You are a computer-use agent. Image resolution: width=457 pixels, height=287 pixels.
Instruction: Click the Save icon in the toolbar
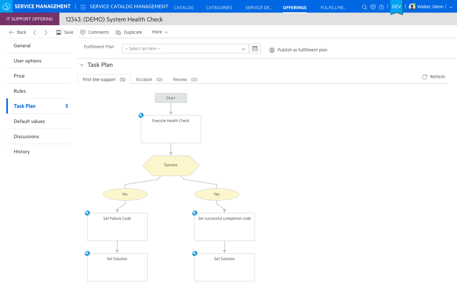coord(58,32)
